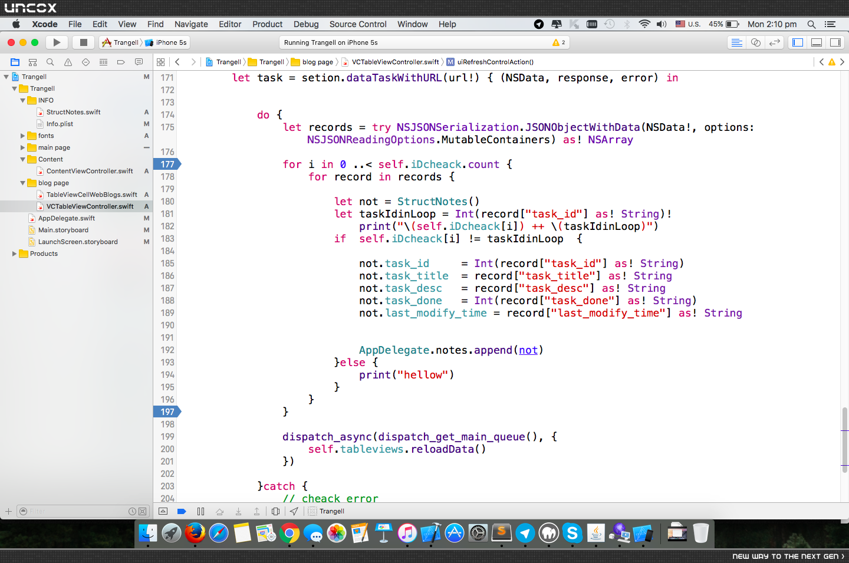This screenshot has height=563, width=849.
Task: Open uiRefreshControlAction() in jump bar
Action: 490,62
